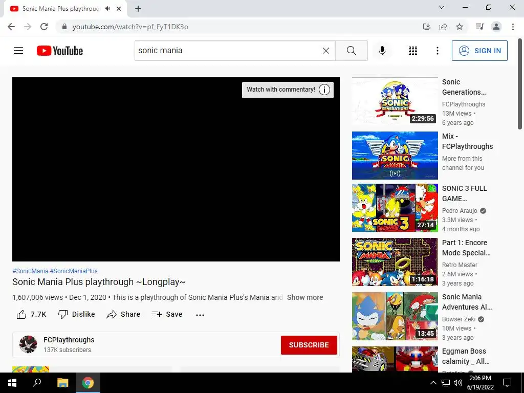Viewport: 524px width, 393px height.
Task: Save the video to a playlist
Action: (x=167, y=314)
